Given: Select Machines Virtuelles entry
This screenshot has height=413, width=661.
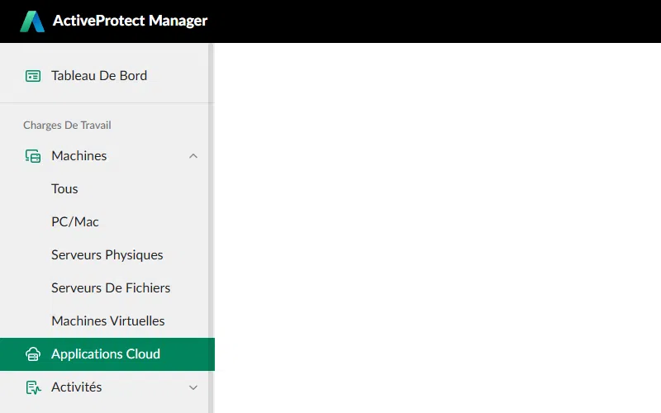Looking at the screenshot, I should point(108,321).
